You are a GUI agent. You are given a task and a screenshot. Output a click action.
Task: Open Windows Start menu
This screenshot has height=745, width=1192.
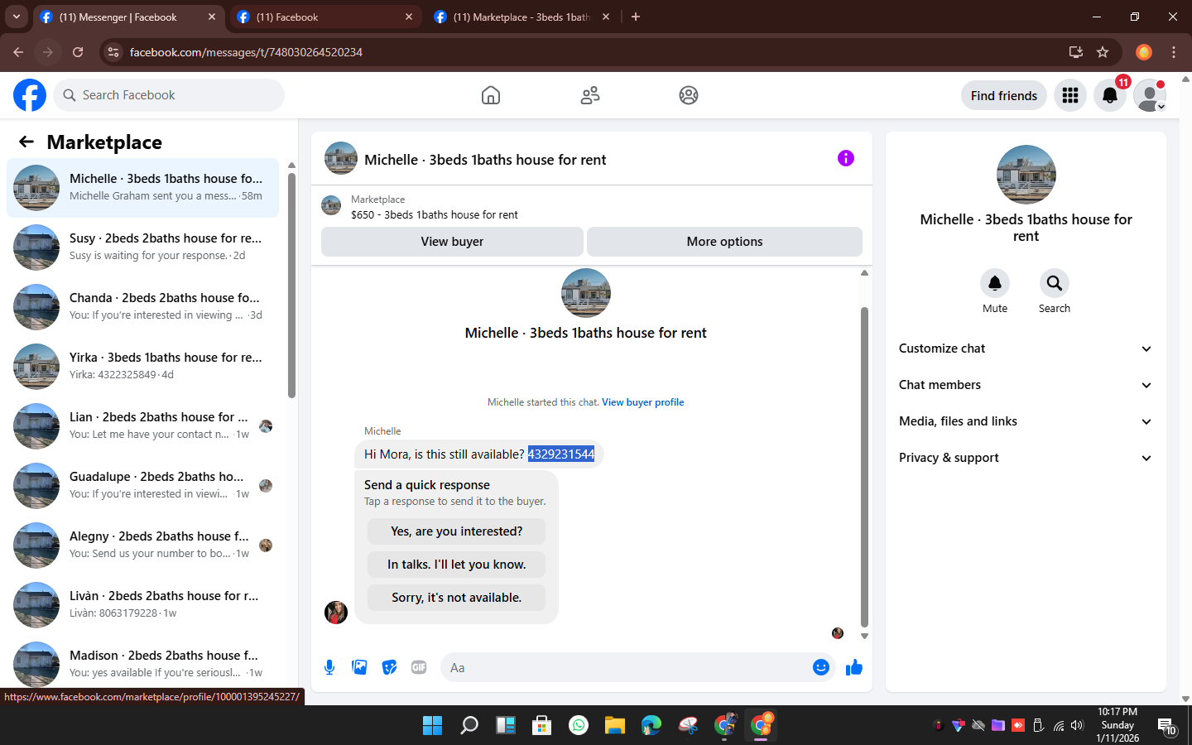pos(432,726)
